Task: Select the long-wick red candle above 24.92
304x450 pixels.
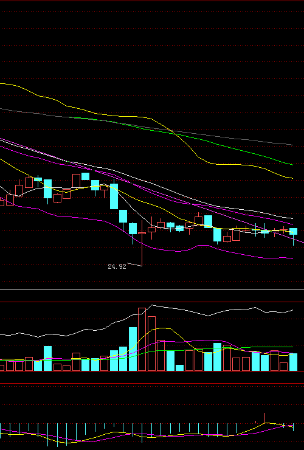Action: coord(142,243)
